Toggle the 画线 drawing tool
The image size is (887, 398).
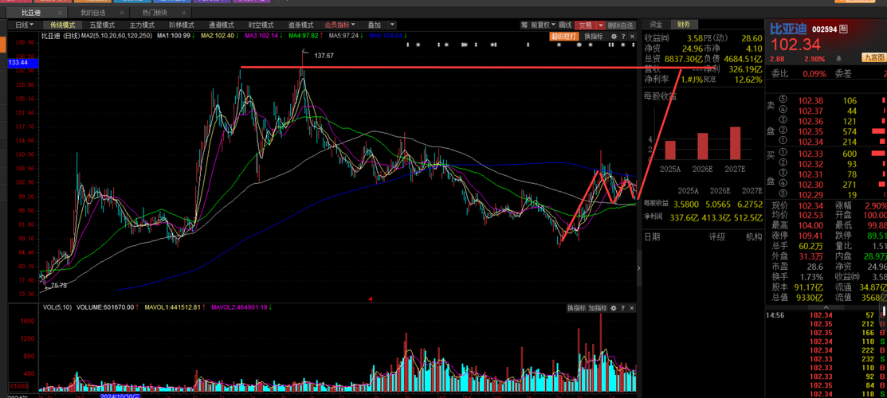pos(566,25)
